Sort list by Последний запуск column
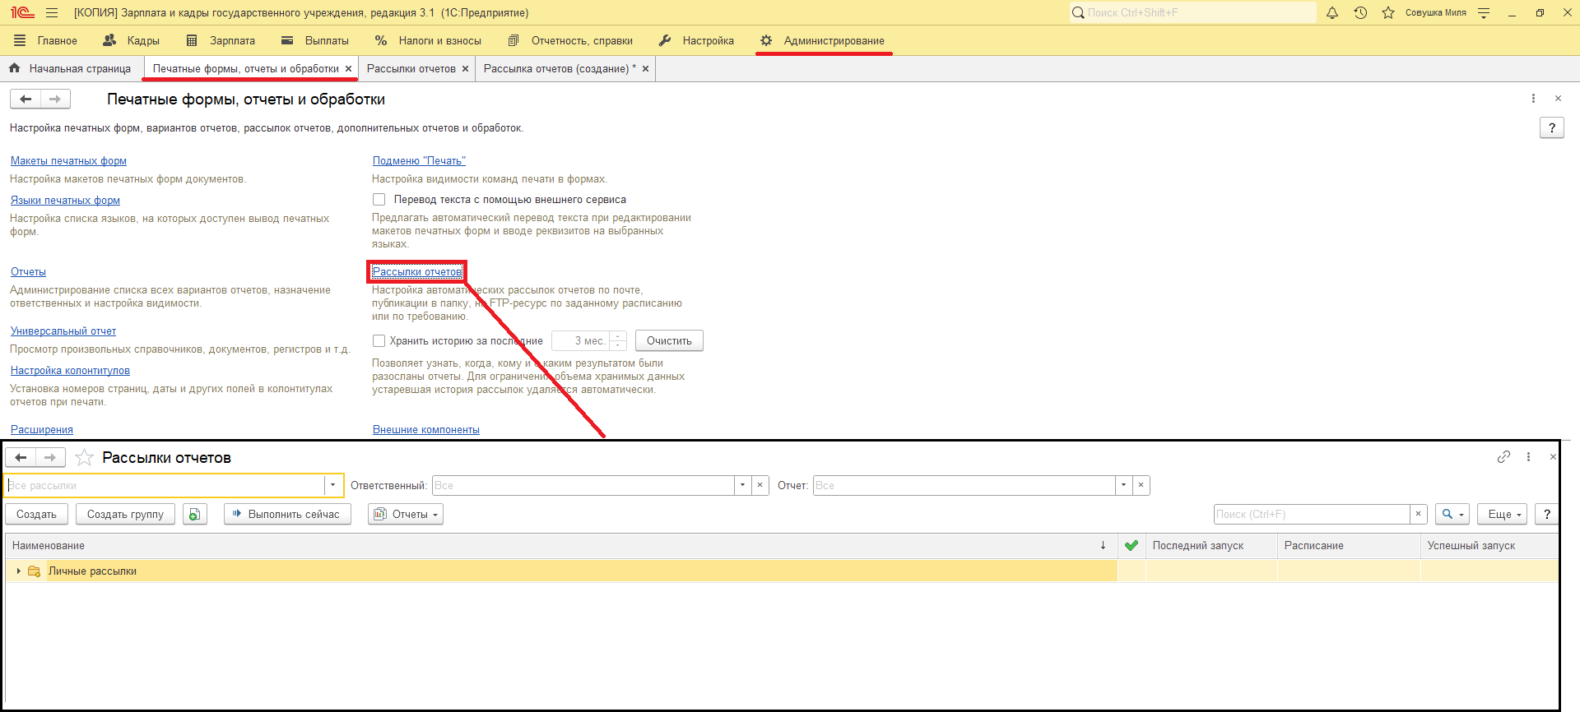 [x=1211, y=546]
